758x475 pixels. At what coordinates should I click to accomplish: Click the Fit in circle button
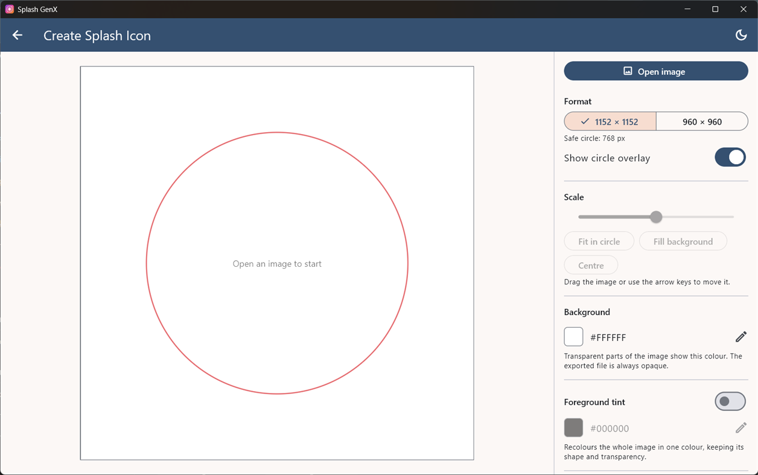(599, 241)
